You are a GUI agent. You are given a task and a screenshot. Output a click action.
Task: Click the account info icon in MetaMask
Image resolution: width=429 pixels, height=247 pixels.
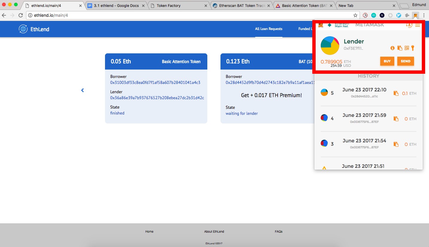(393, 48)
